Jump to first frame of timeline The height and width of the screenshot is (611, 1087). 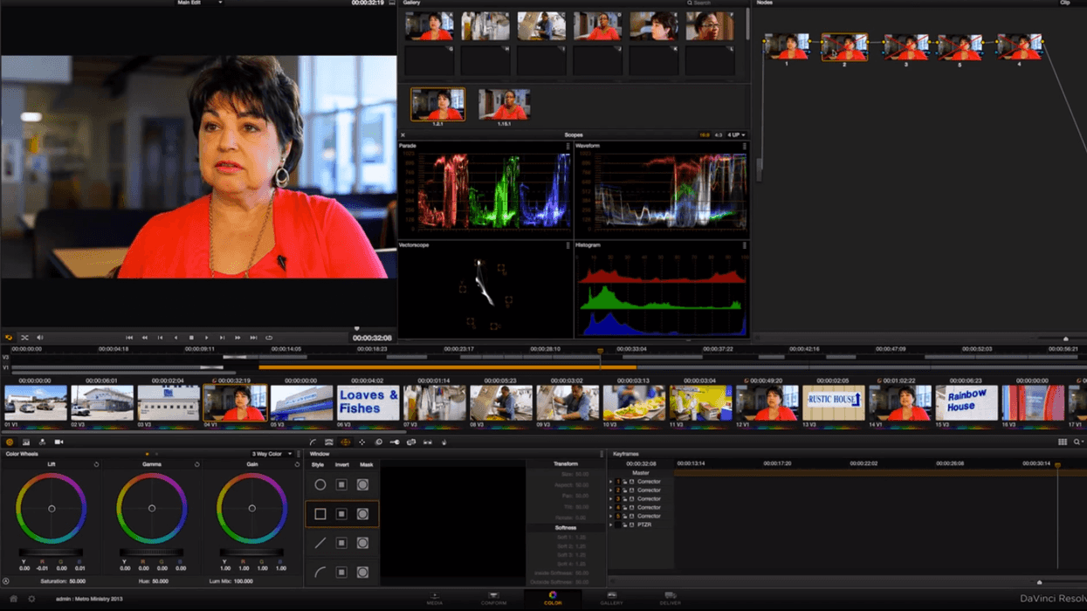(x=129, y=338)
